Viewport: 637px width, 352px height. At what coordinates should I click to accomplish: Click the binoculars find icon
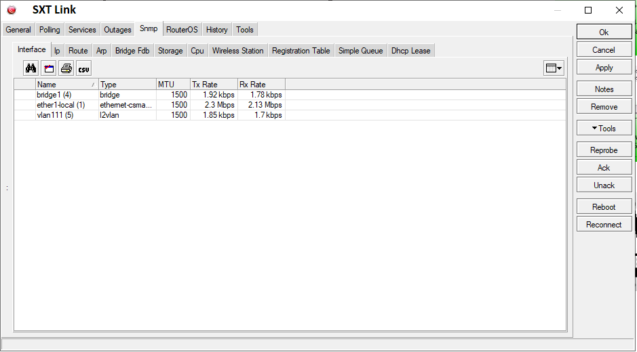tap(31, 68)
